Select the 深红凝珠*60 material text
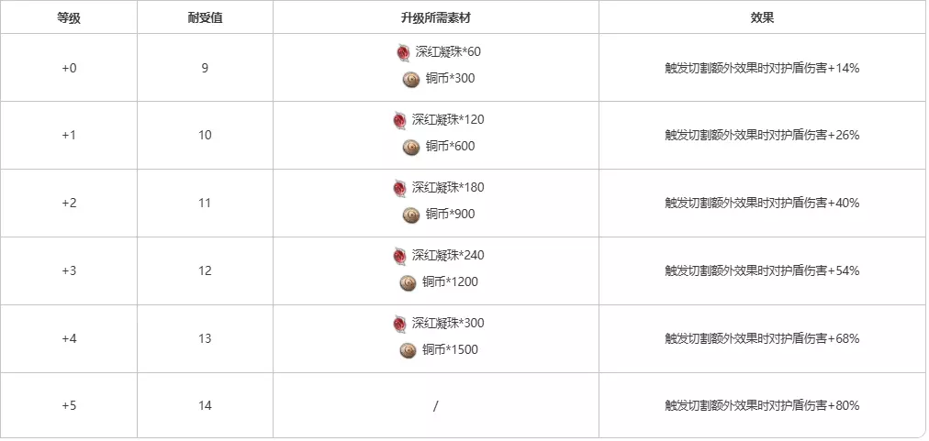This screenshot has width=929, height=441. 448,52
